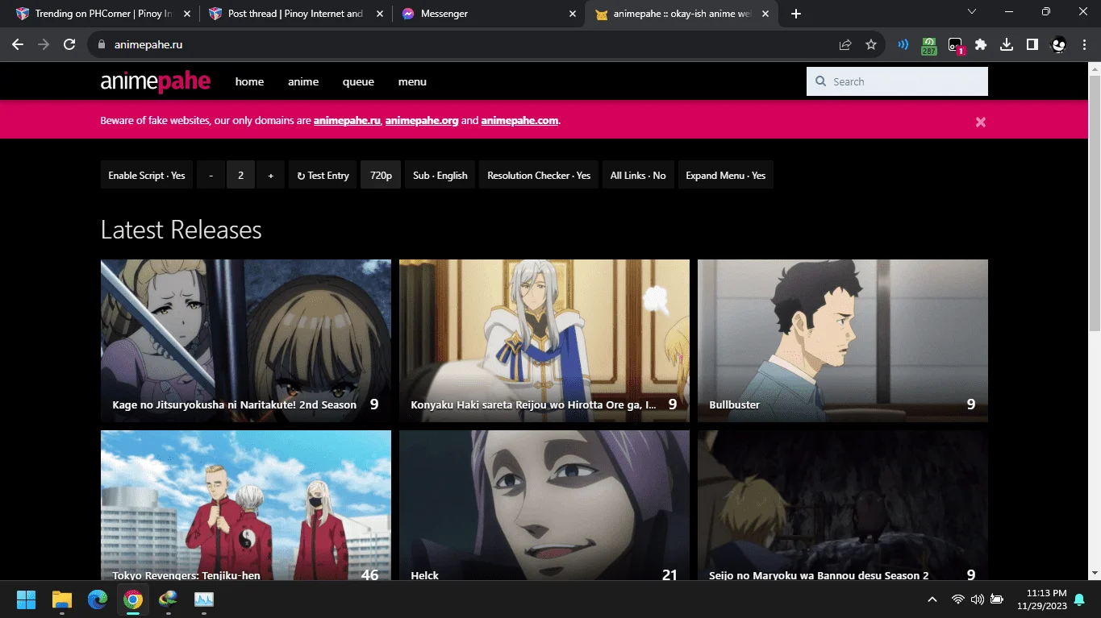The height and width of the screenshot is (618, 1101).
Task: Switch to the Post thread tab
Action: click(294, 14)
